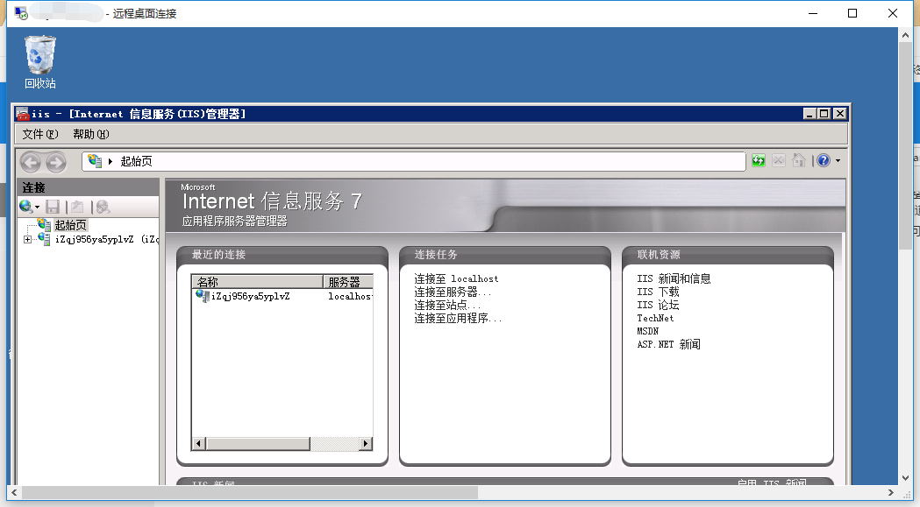Screen dimensions: 920x507
Task: Close the IIS Manager window
Action: point(840,114)
